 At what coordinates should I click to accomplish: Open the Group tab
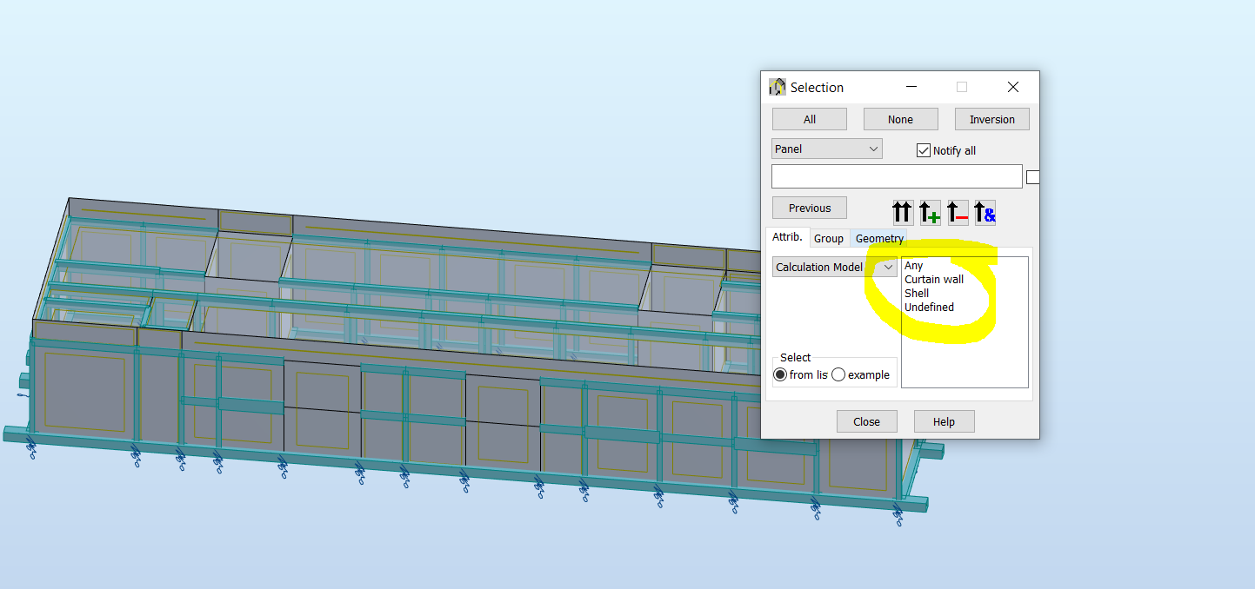tap(829, 237)
